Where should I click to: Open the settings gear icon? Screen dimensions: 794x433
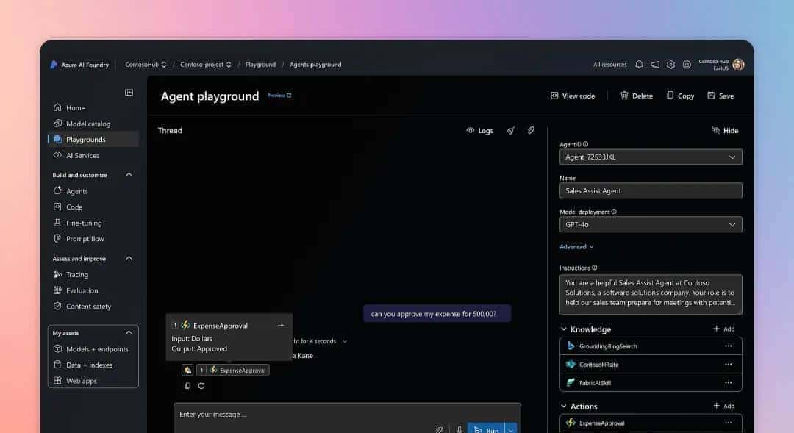coord(670,65)
